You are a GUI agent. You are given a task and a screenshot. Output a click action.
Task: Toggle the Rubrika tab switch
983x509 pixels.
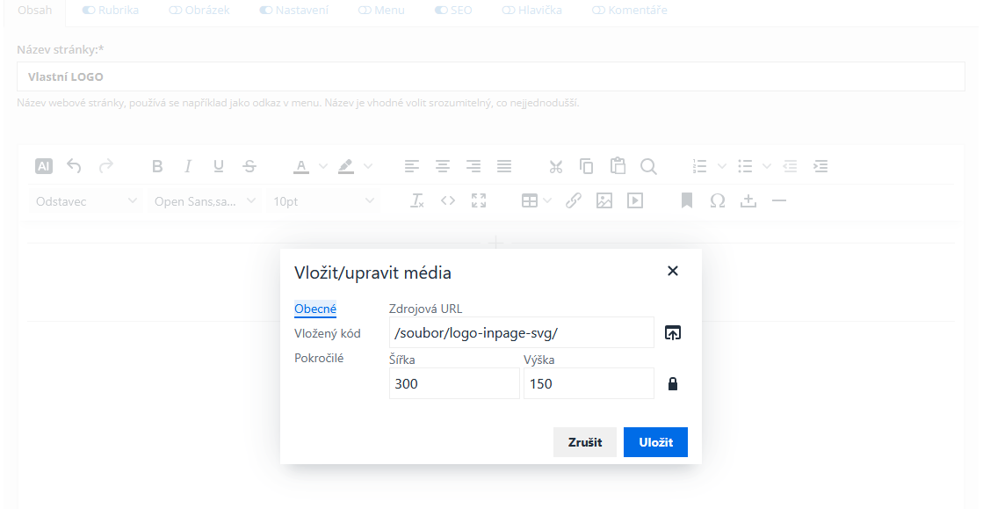(89, 11)
